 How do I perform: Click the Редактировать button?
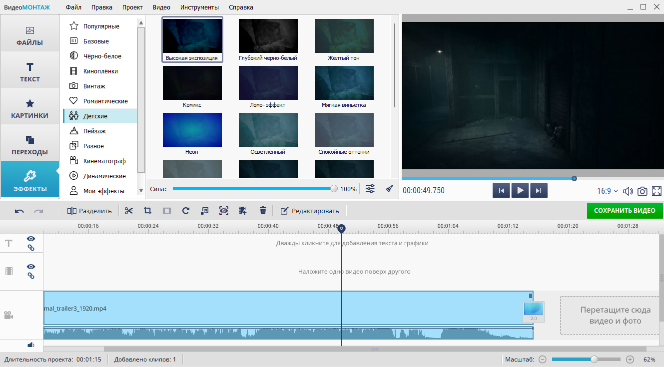[x=309, y=211]
